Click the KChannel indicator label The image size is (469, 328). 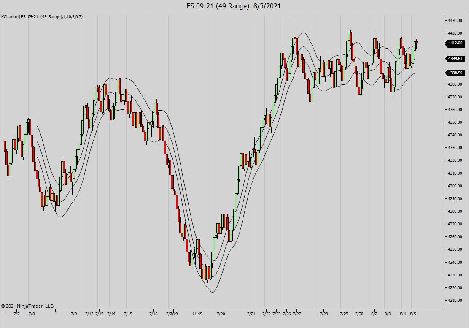pyautogui.click(x=42, y=17)
